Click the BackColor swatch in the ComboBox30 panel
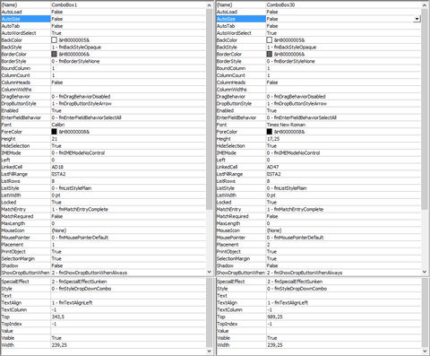Image resolution: width=430 pixels, height=356 pixels. [x=270, y=40]
